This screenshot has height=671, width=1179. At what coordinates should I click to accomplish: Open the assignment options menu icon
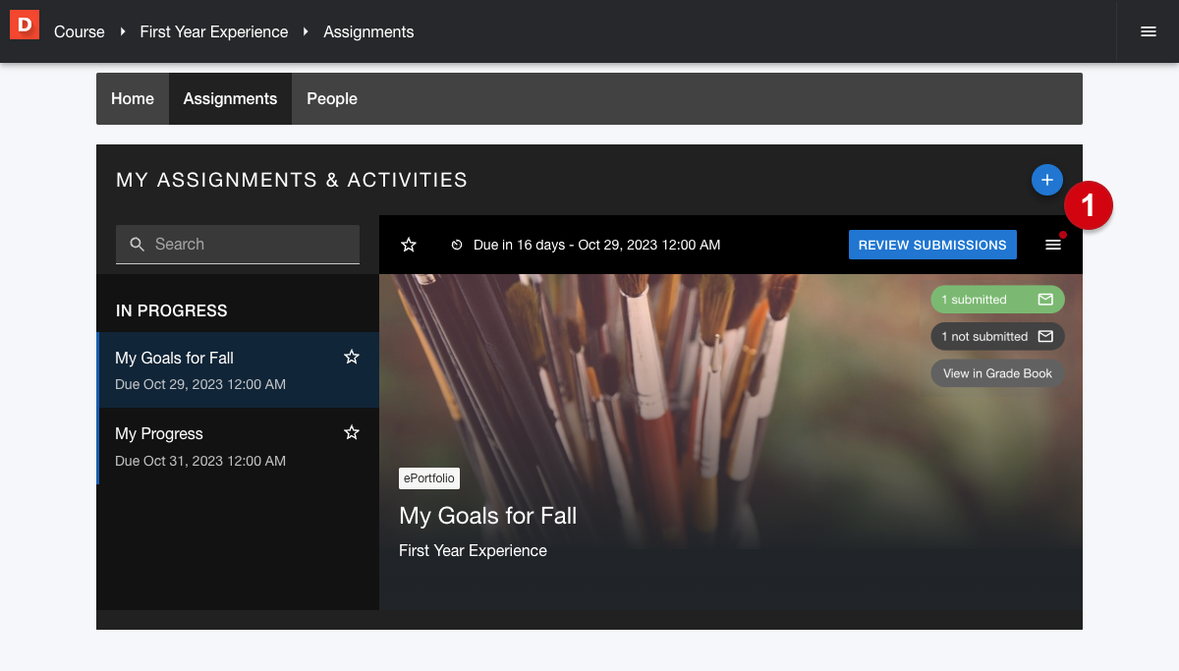click(1053, 245)
